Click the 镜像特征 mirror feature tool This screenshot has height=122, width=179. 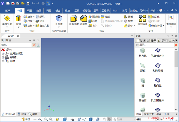(x=155, y=26)
